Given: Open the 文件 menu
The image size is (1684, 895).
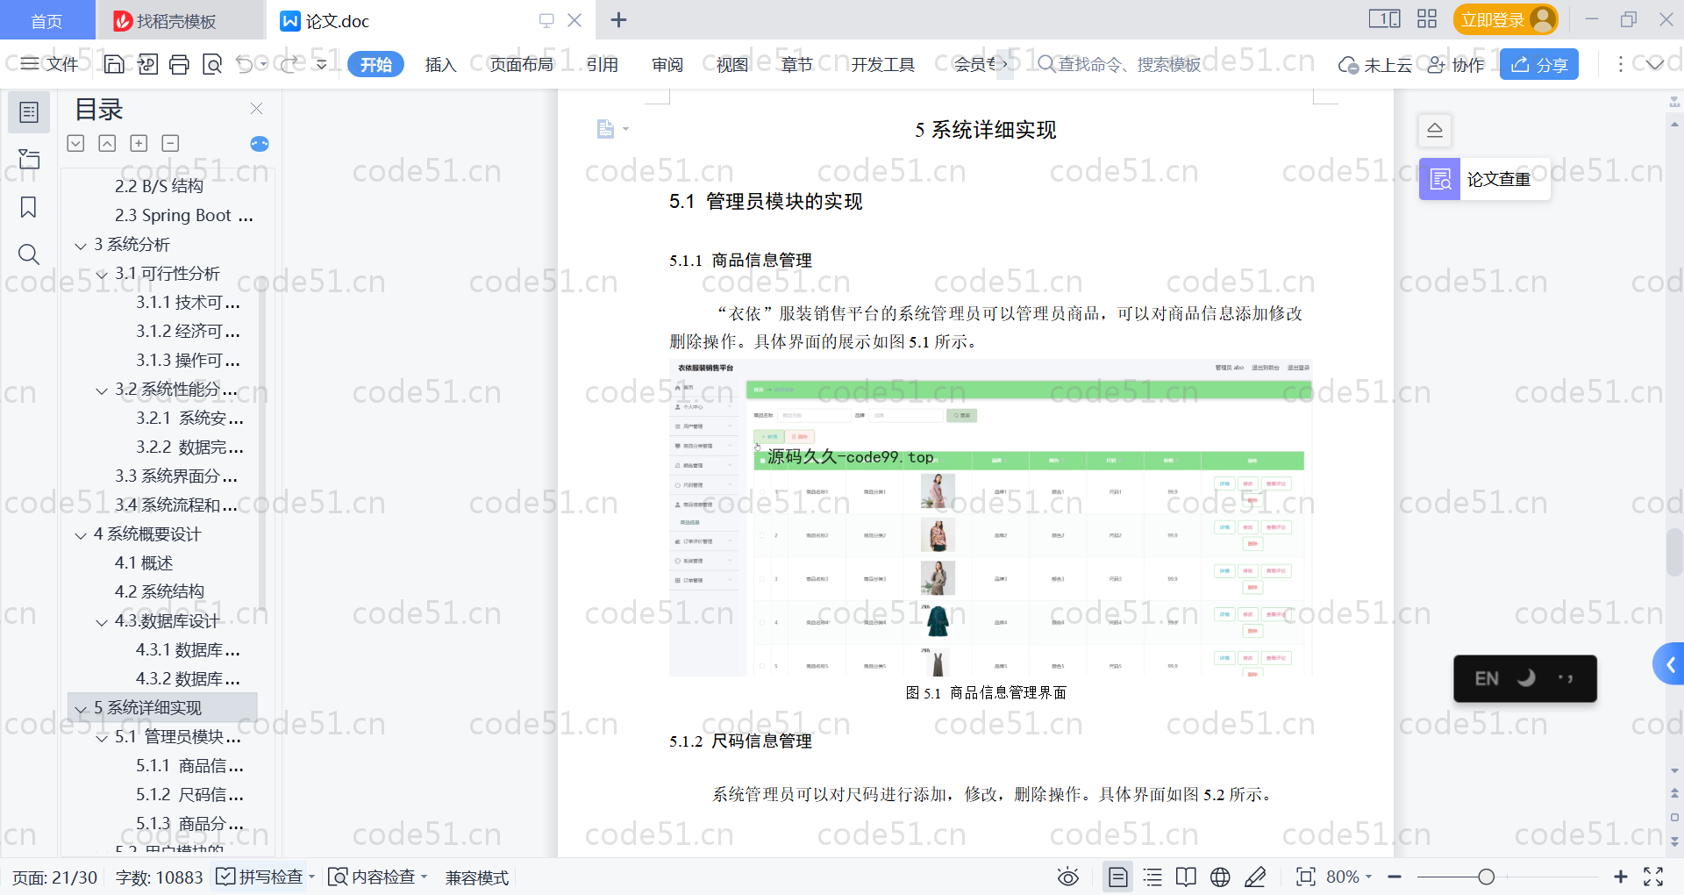Looking at the screenshot, I should click(50, 64).
